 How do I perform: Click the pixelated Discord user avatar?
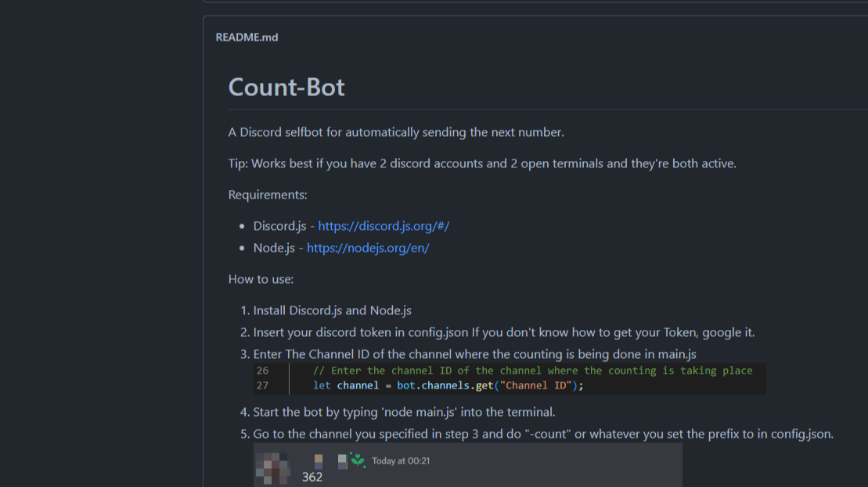[x=272, y=466]
